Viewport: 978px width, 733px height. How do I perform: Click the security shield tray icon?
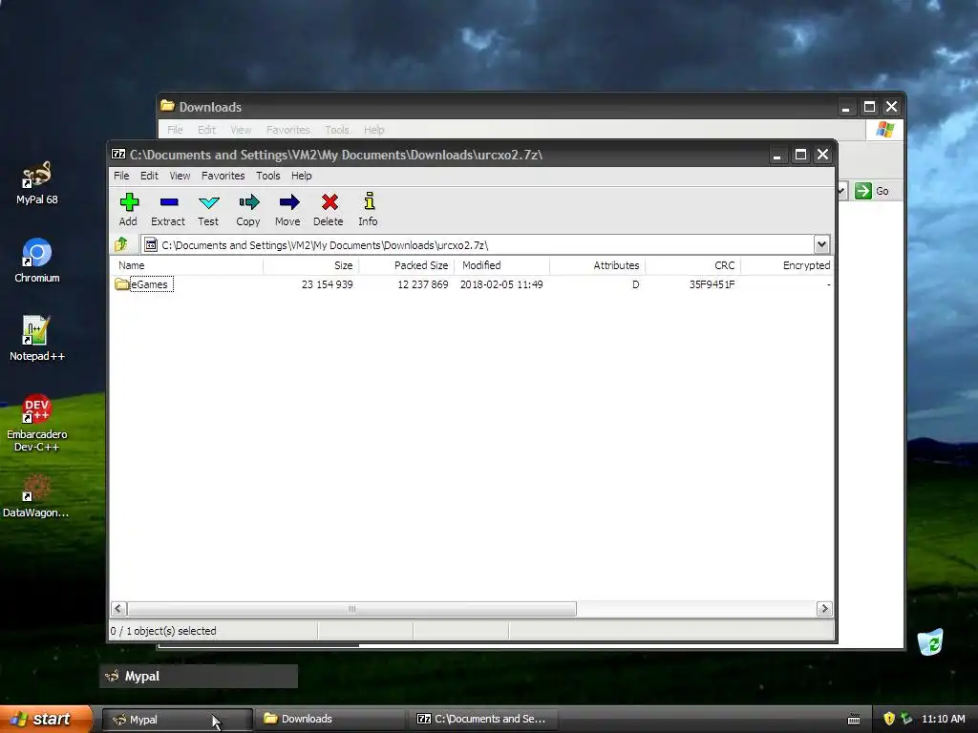point(889,719)
